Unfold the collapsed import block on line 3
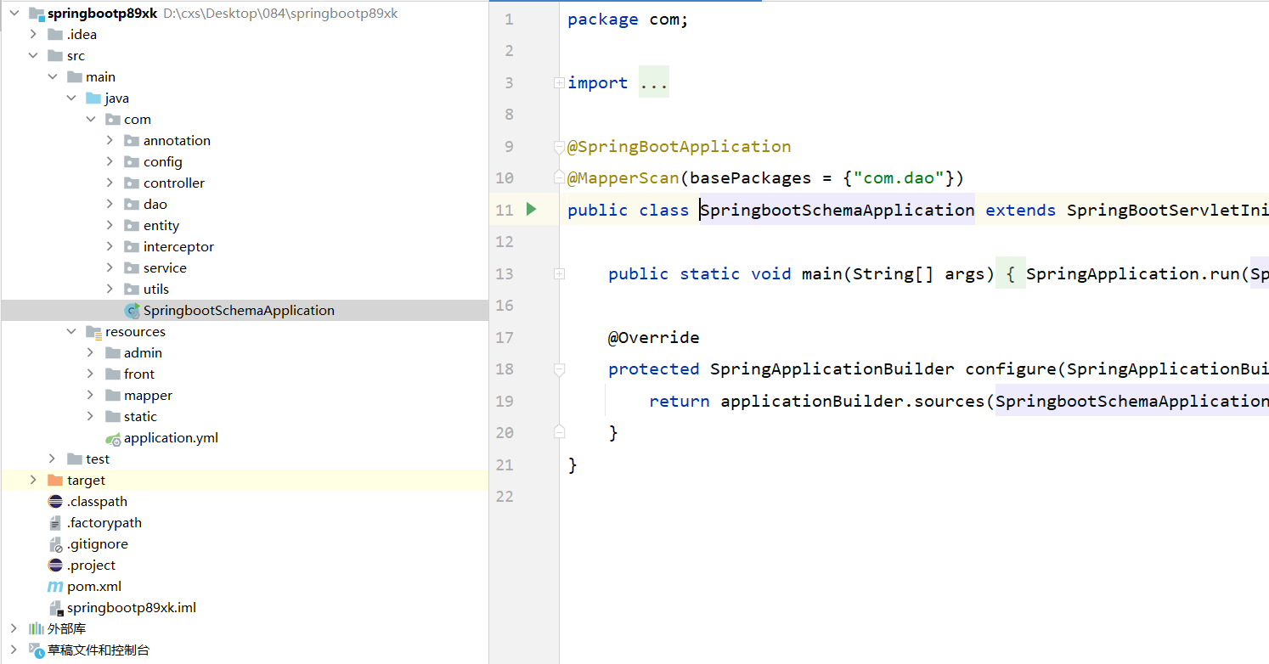Viewport: 1269px width, 664px height. click(x=559, y=82)
